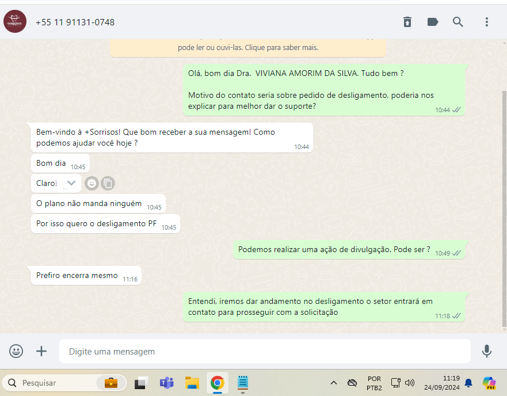Open volume speaker tray icon
Viewport: 507px width, 396px height.
[410, 383]
